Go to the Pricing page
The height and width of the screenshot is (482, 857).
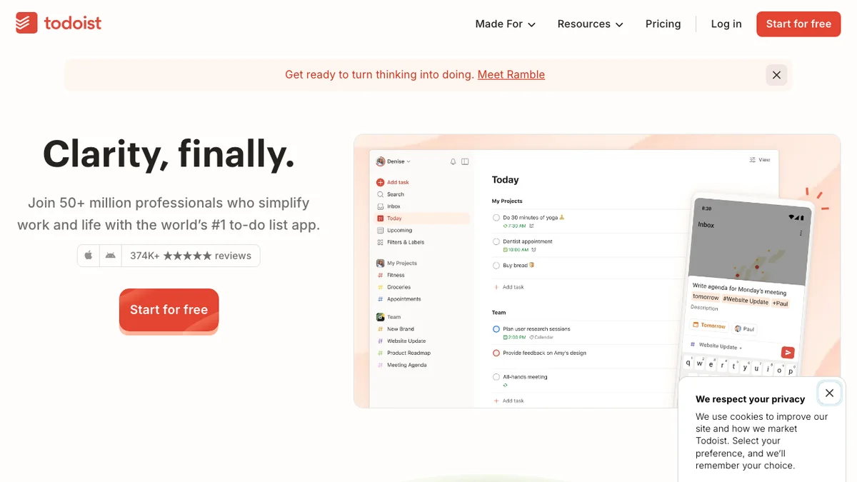click(663, 24)
